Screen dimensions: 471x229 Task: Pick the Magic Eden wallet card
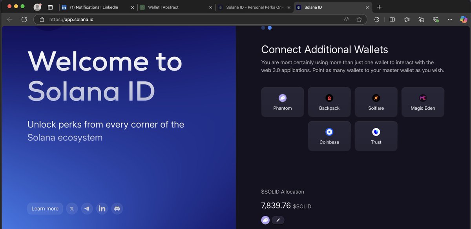coord(423,102)
